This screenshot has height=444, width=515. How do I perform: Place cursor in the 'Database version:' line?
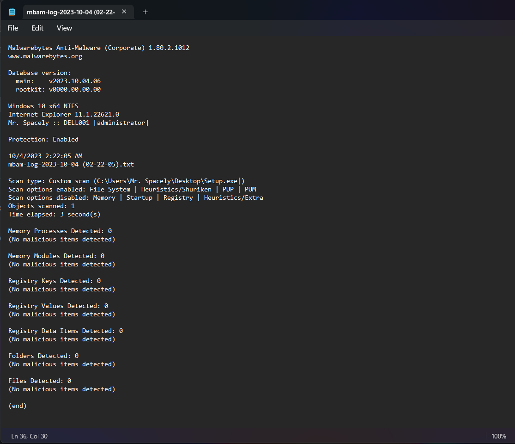click(x=40, y=73)
